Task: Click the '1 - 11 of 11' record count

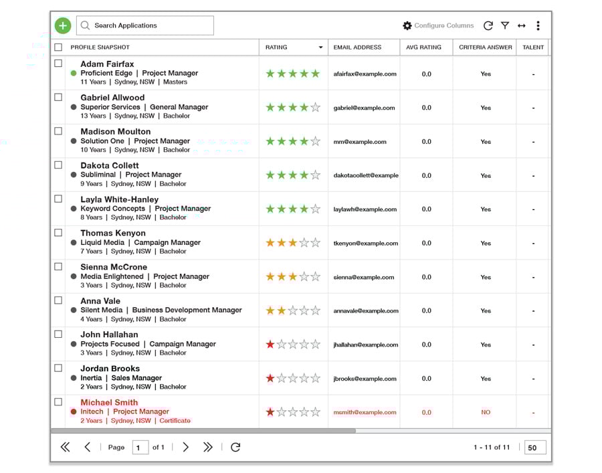Action: pos(492,448)
